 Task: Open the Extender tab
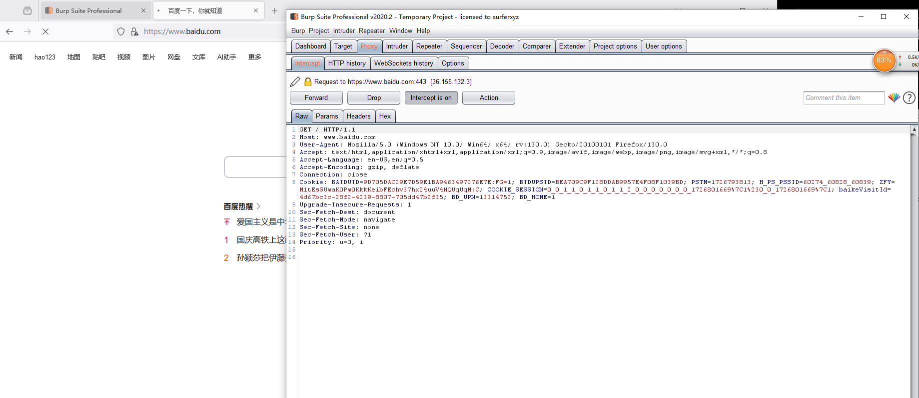click(572, 46)
